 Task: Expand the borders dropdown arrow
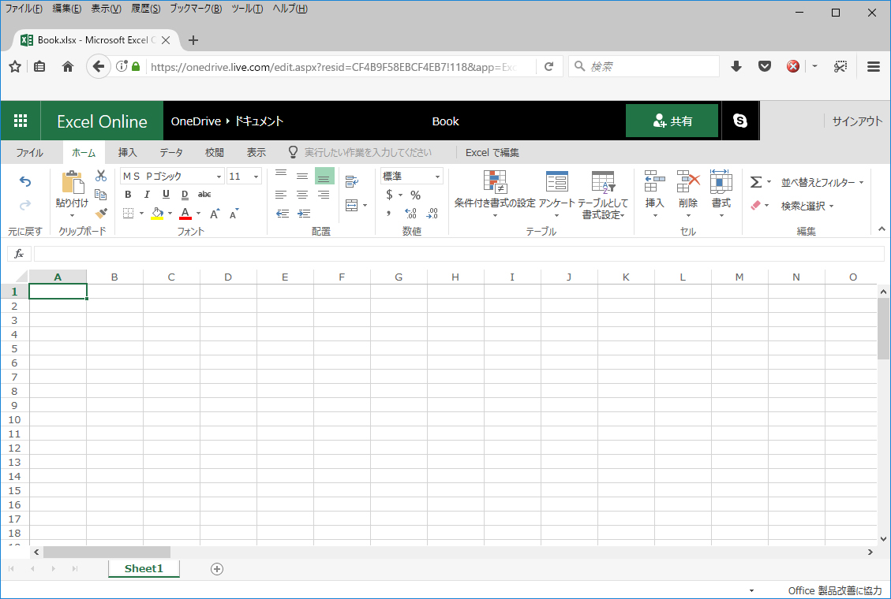coord(141,214)
